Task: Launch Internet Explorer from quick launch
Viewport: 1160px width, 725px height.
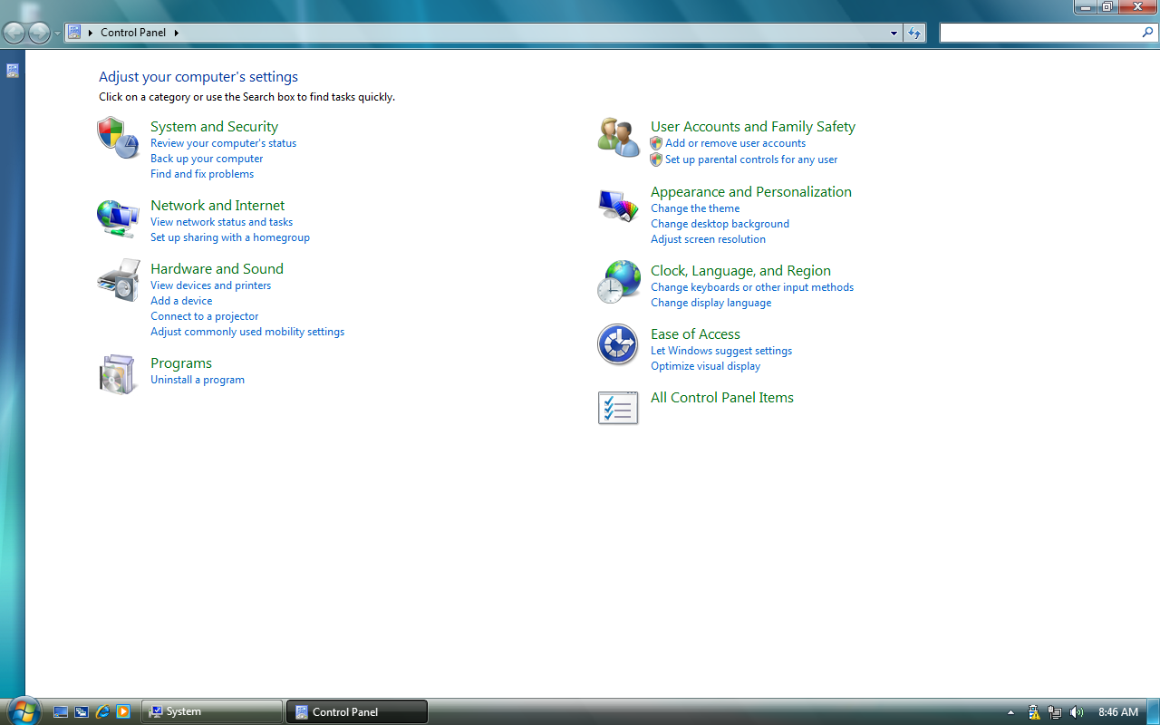Action: (102, 711)
